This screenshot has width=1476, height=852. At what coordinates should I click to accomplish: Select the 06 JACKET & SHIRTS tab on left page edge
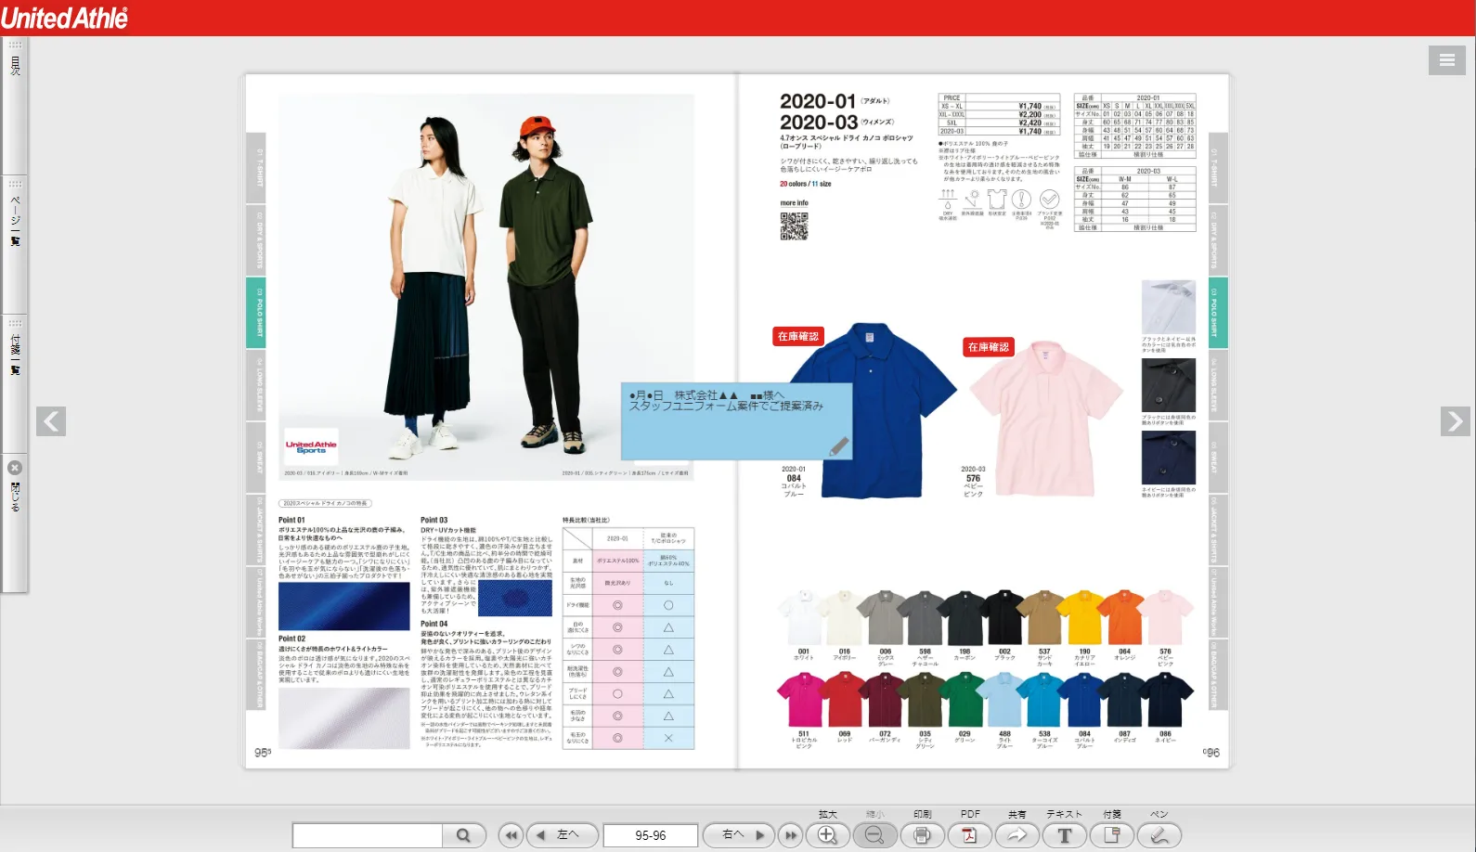tap(257, 530)
